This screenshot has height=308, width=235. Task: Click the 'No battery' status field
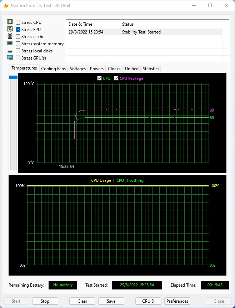coord(63,285)
